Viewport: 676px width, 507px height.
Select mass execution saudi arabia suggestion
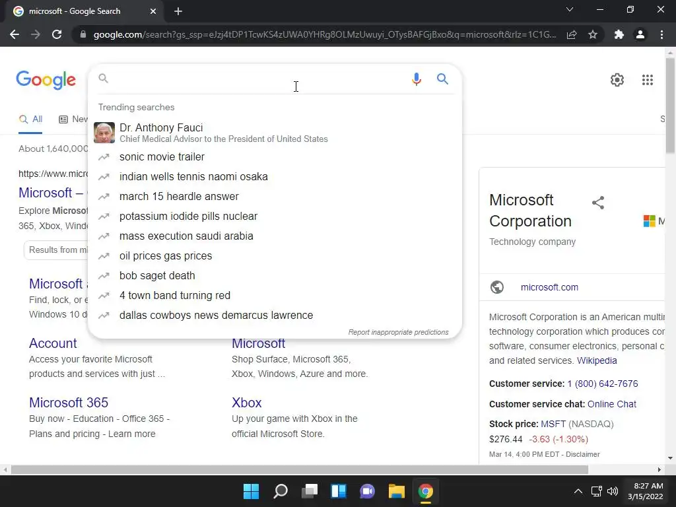pyautogui.click(x=275, y=236)
